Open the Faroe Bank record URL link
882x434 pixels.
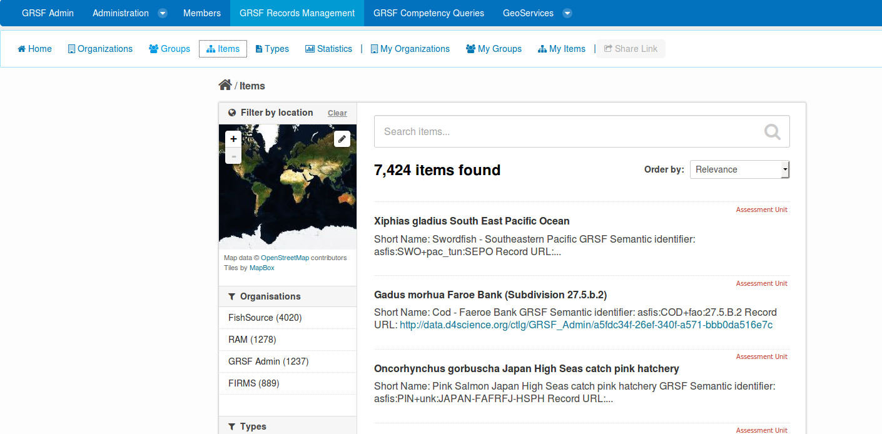[585, 325]
